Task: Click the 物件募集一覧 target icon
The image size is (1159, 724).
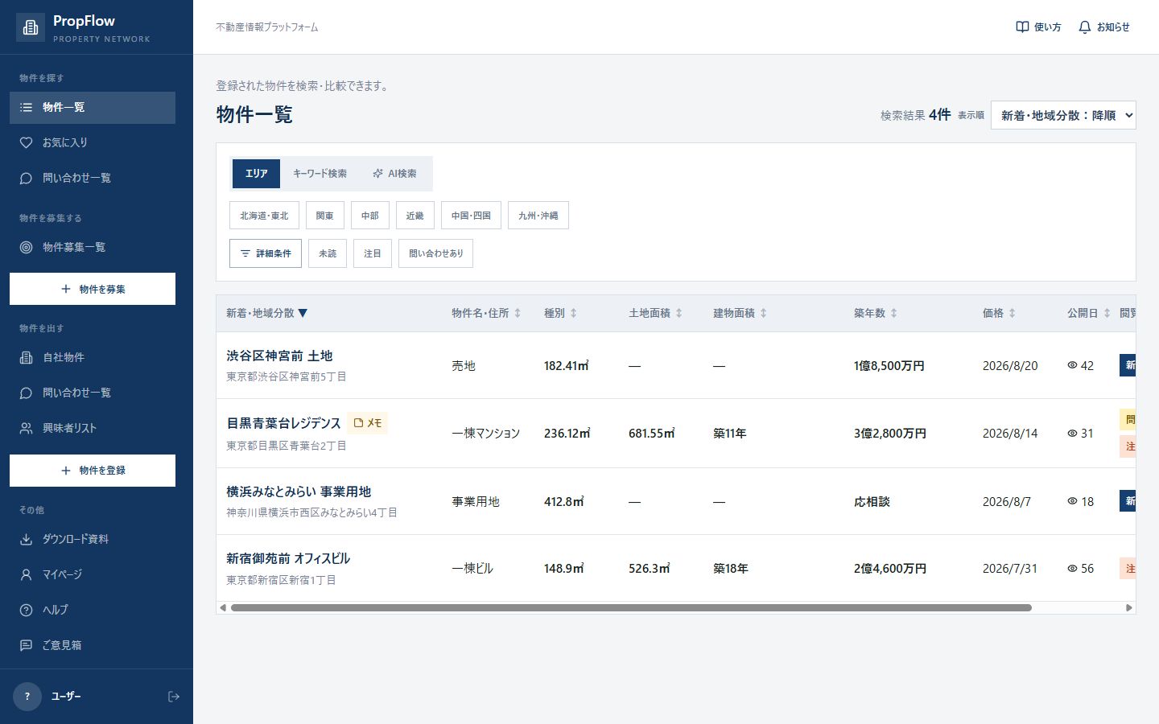Action: (x=26, y=247)
